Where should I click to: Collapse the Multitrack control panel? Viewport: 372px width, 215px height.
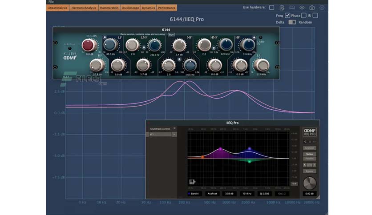[174, 128]
